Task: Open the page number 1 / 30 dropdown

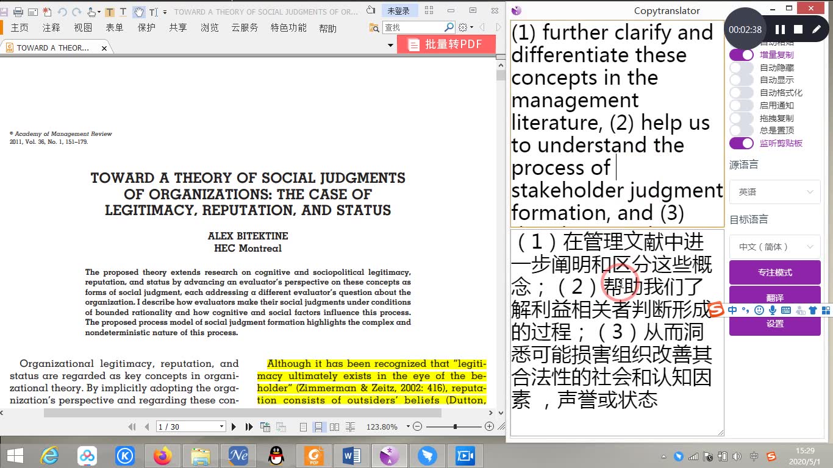Action: pyautogui.click(x=221, y=427)
